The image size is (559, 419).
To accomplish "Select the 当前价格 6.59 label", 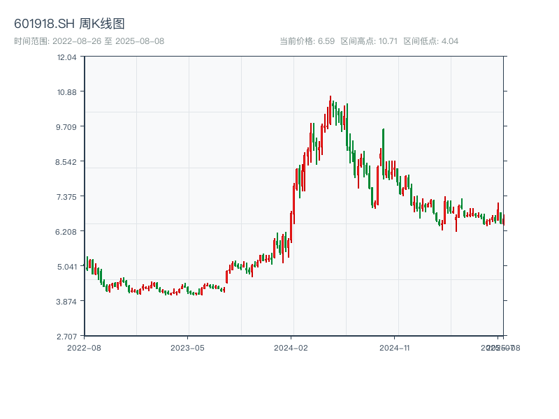I will pyautogui.click(x=307, y=41).
